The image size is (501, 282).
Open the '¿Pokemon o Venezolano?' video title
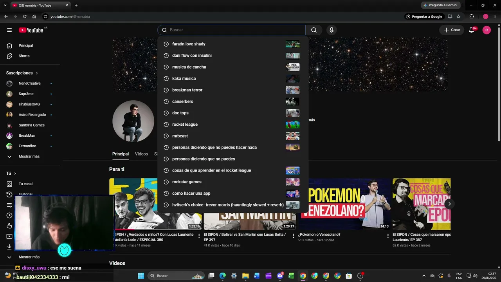pos(319,235)
